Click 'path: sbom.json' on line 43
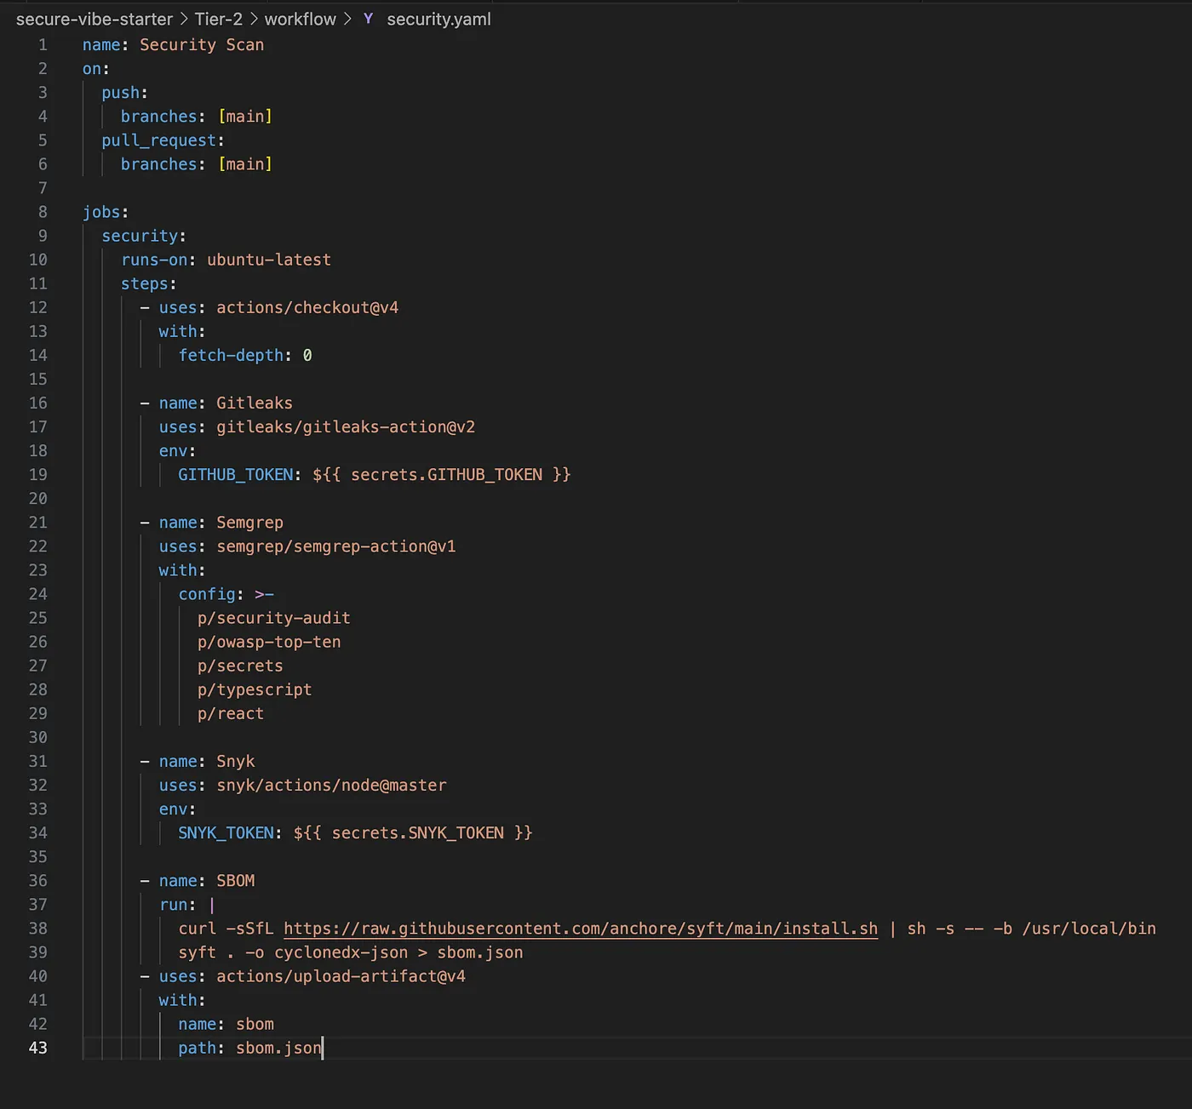Viewport: 1192px width, 1109px height. click(x=249, y=1048)
